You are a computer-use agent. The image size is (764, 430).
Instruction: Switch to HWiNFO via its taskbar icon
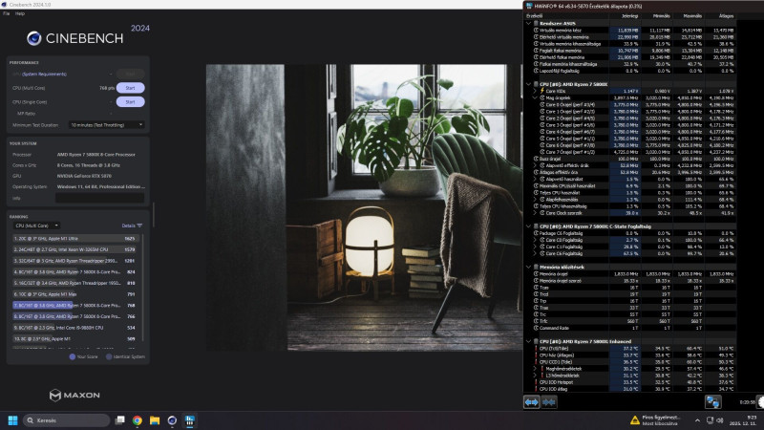[x=189, y=420]
